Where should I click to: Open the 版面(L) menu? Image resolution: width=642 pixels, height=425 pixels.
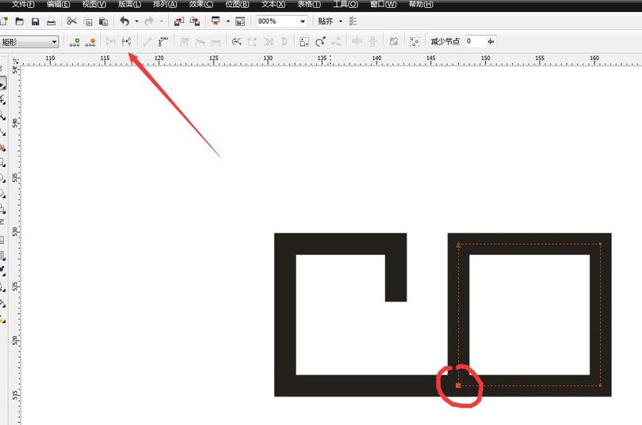[129, 4]
